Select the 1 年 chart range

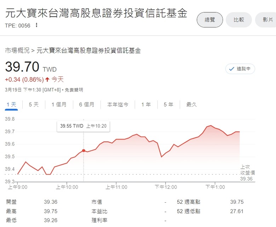click(x=146, y=105)
